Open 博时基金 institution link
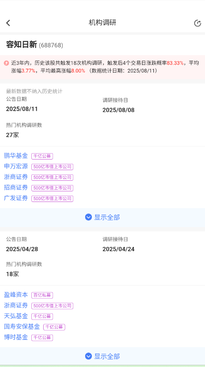Screen dimensions: 205x367 pos(16,337)
